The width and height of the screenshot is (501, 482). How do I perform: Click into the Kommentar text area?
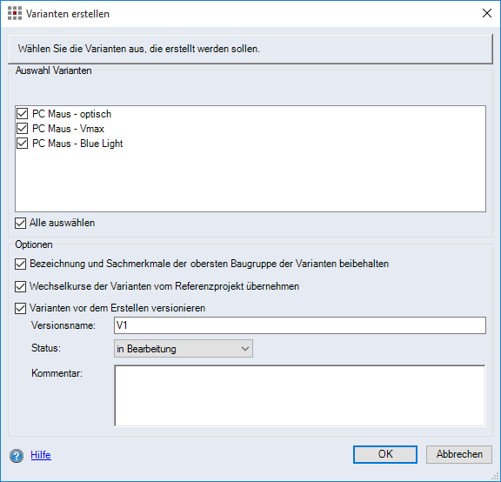(300, 396)
